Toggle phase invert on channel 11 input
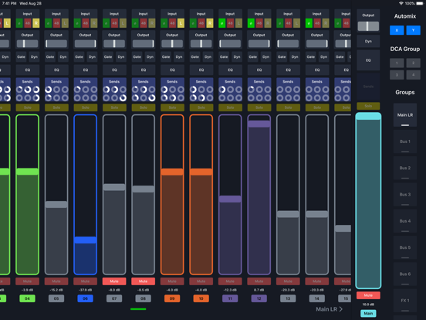 coord(221,23)
